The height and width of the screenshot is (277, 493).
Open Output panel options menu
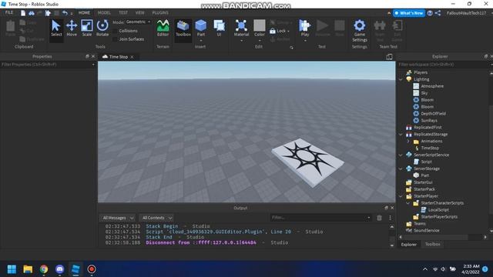391,218
